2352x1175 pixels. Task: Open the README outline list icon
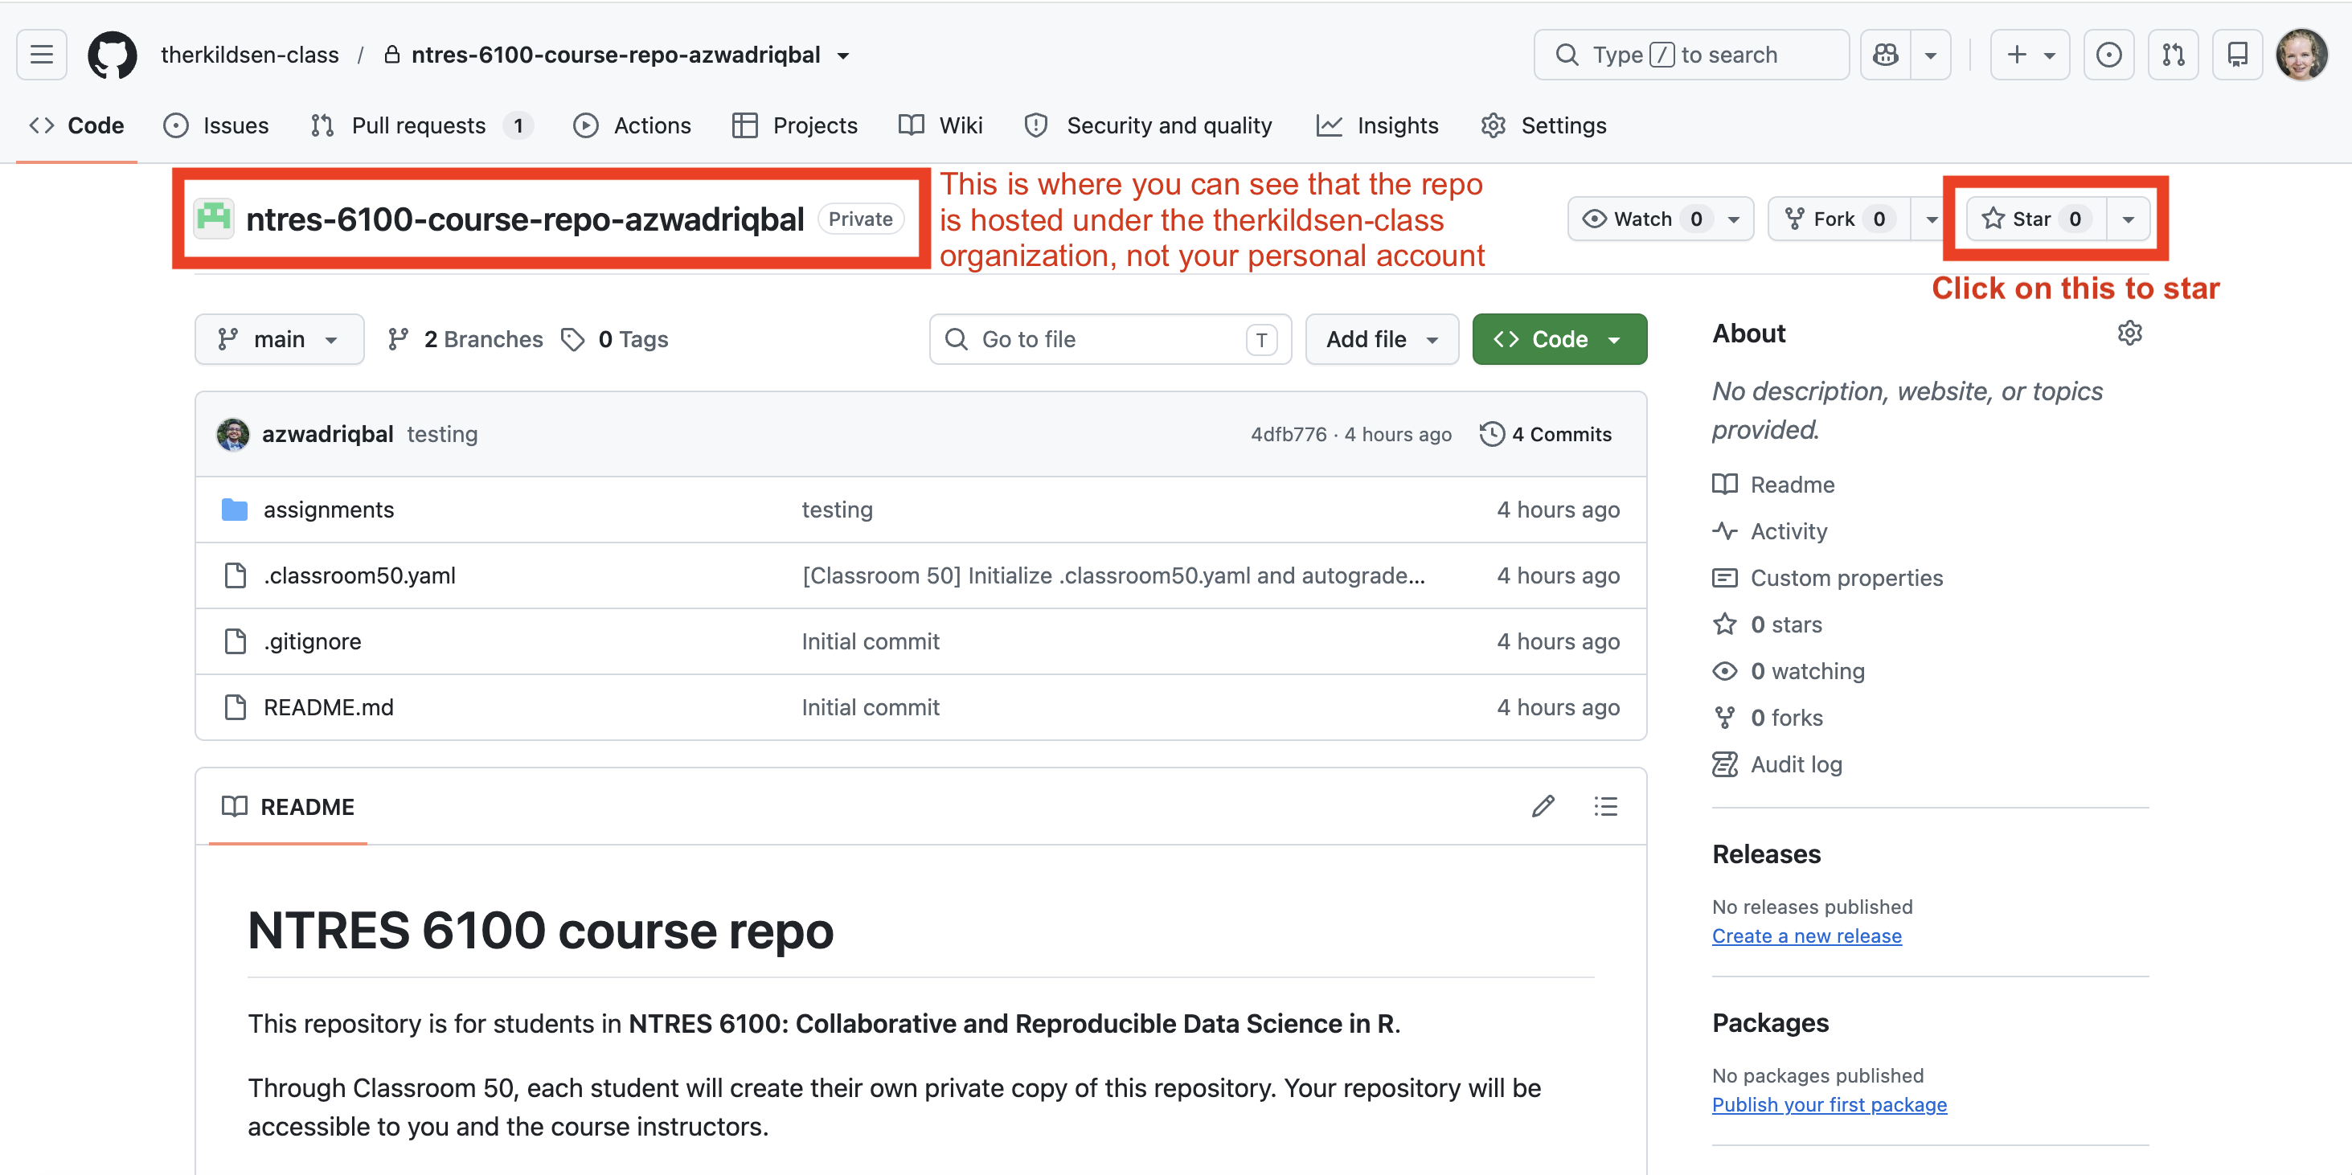click(1605, 806)
